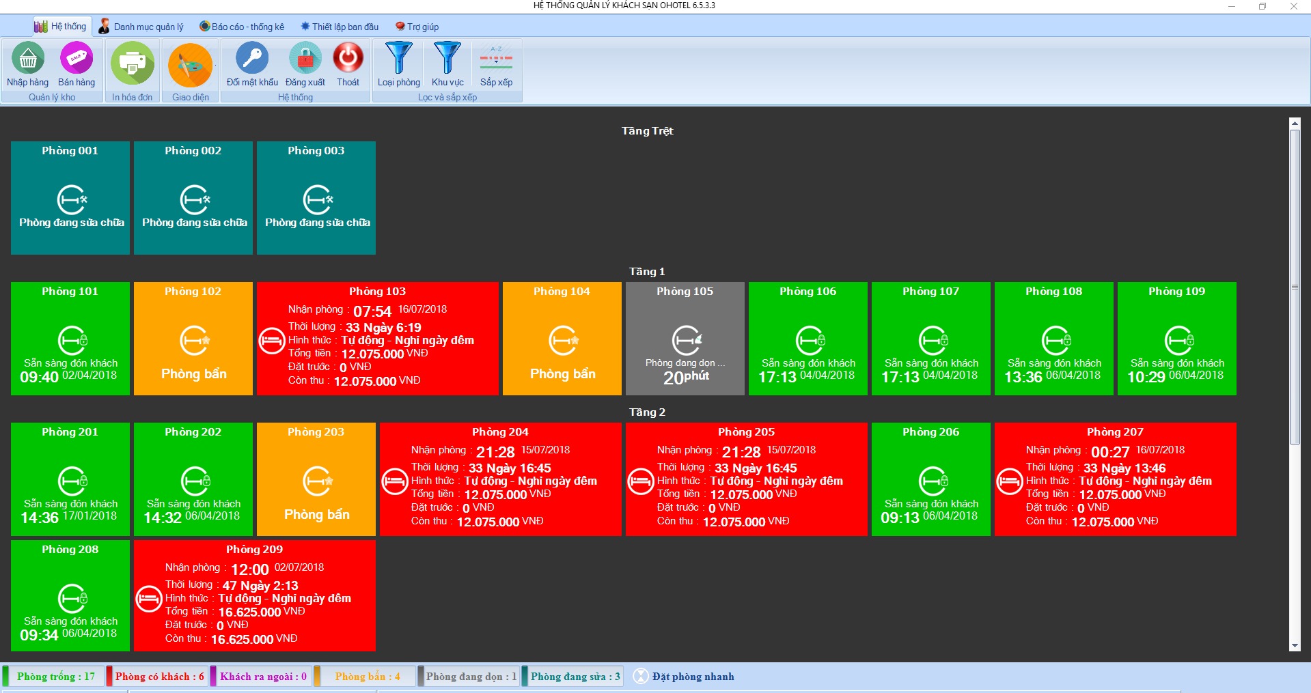Select available room Phòng 206
Image resolution: width=1311 pixels, height=693 pixels.
click(x=931, y=479)
